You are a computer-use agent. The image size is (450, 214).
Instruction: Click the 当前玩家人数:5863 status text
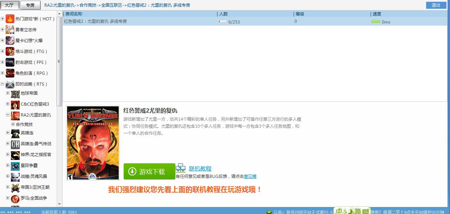pyautogui.click(x=59, y=212)
